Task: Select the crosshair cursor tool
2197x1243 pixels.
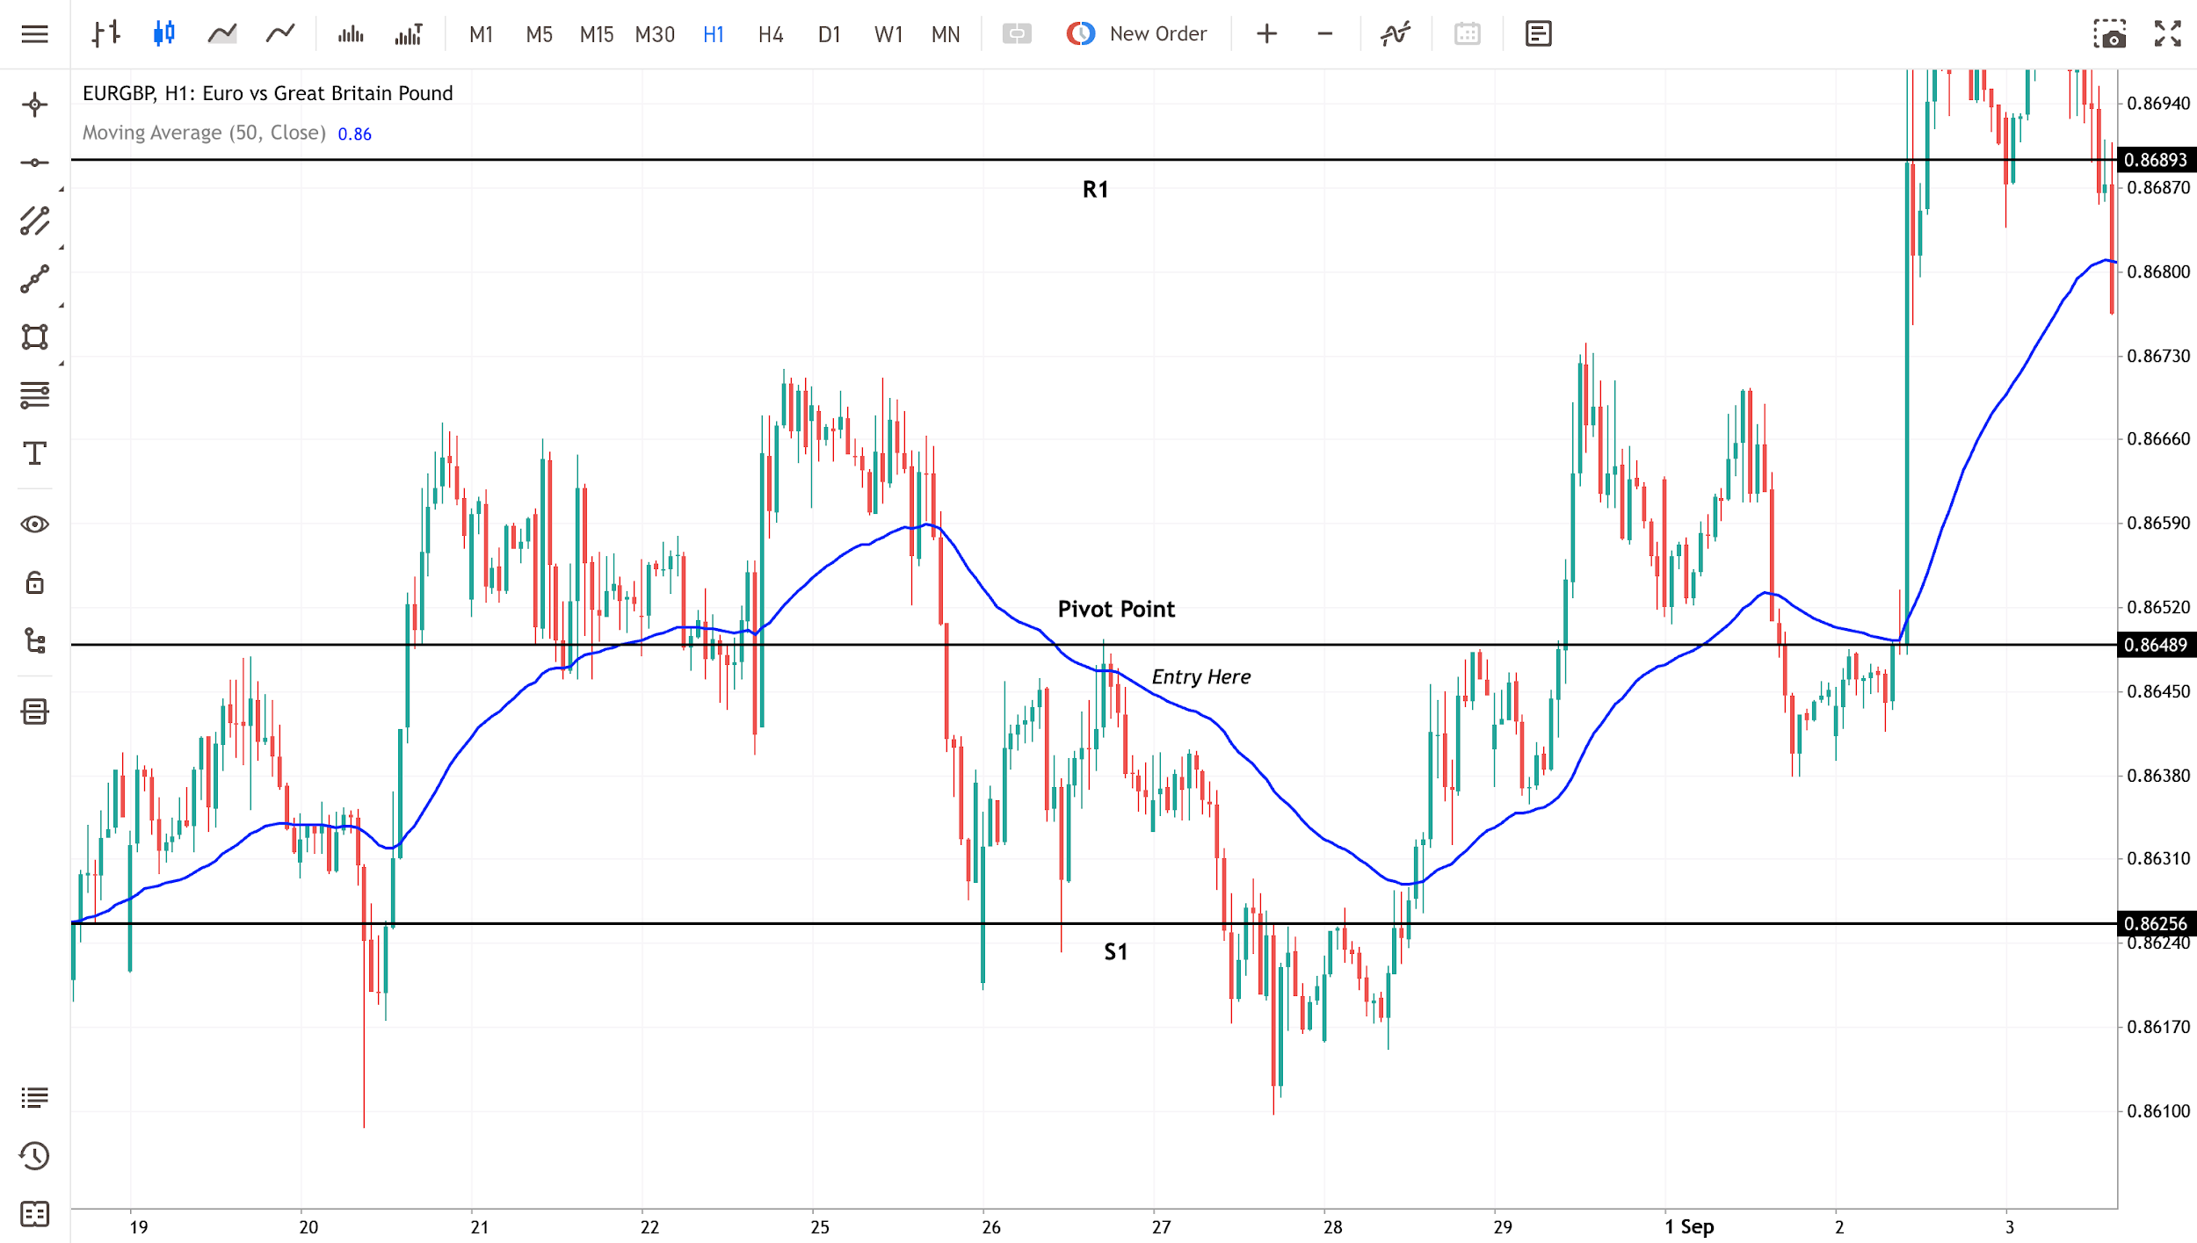Action: [34, 105]
